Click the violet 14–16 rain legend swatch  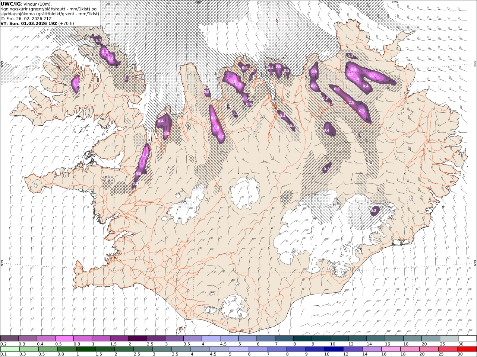click(x=372, y=349)
